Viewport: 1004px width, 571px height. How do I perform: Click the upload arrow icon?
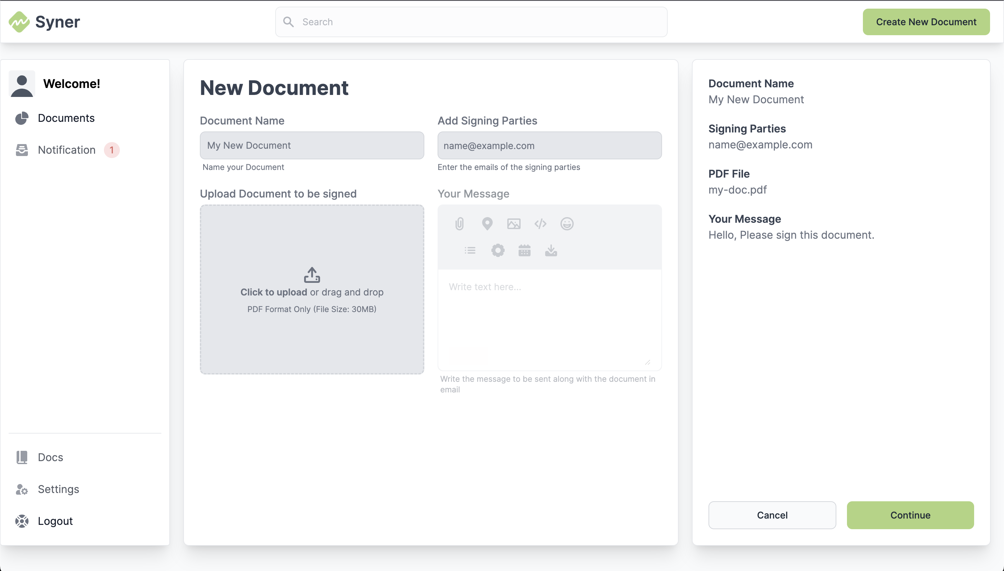pos(312,275)
